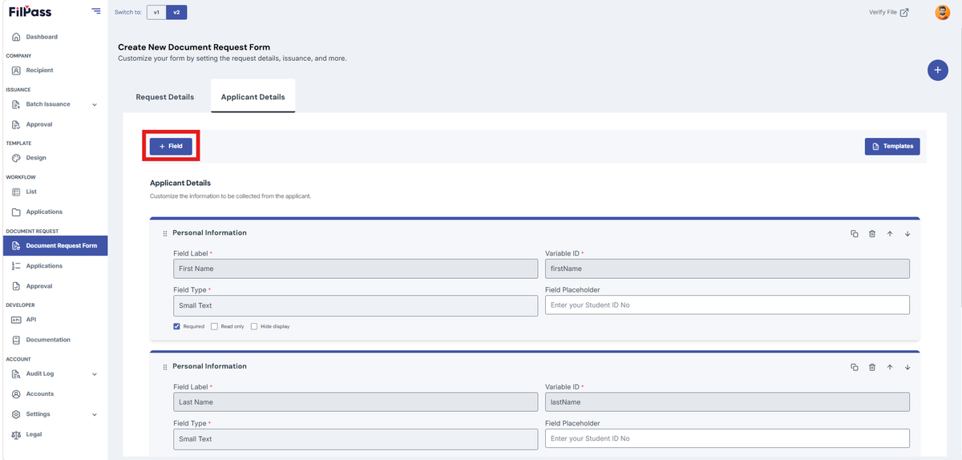Click the round blue plus button
The height and width of the screenshot is (460, 962).
click(938, 71)
